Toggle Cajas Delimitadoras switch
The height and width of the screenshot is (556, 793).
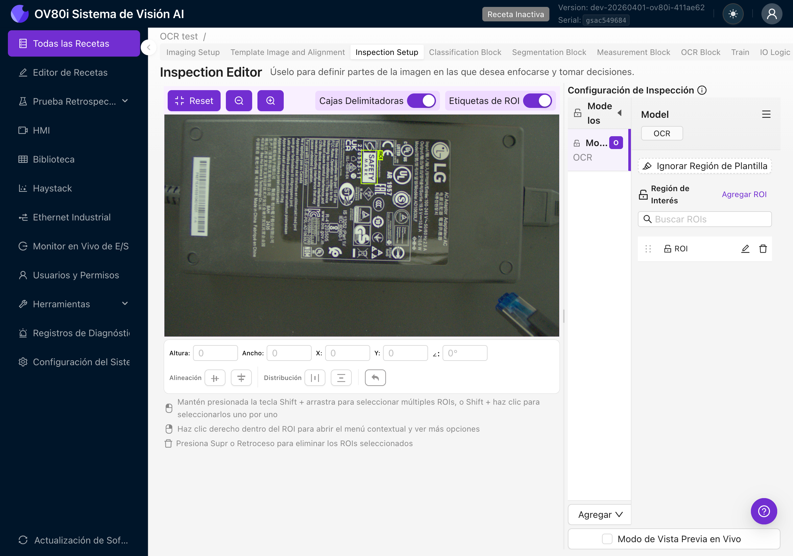click(x=421, y=101)
